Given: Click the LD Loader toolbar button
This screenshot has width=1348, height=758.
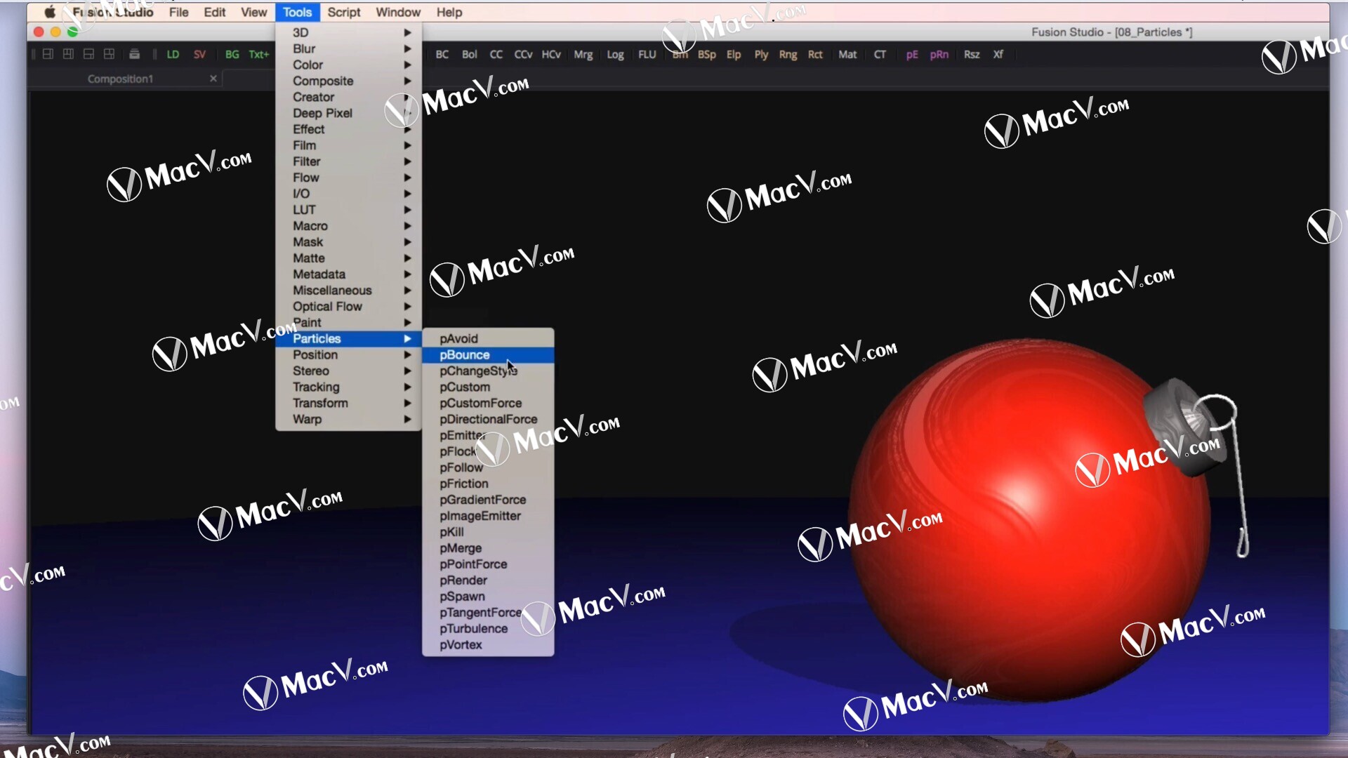Looking at the screenshot, I should click(173, 55).
